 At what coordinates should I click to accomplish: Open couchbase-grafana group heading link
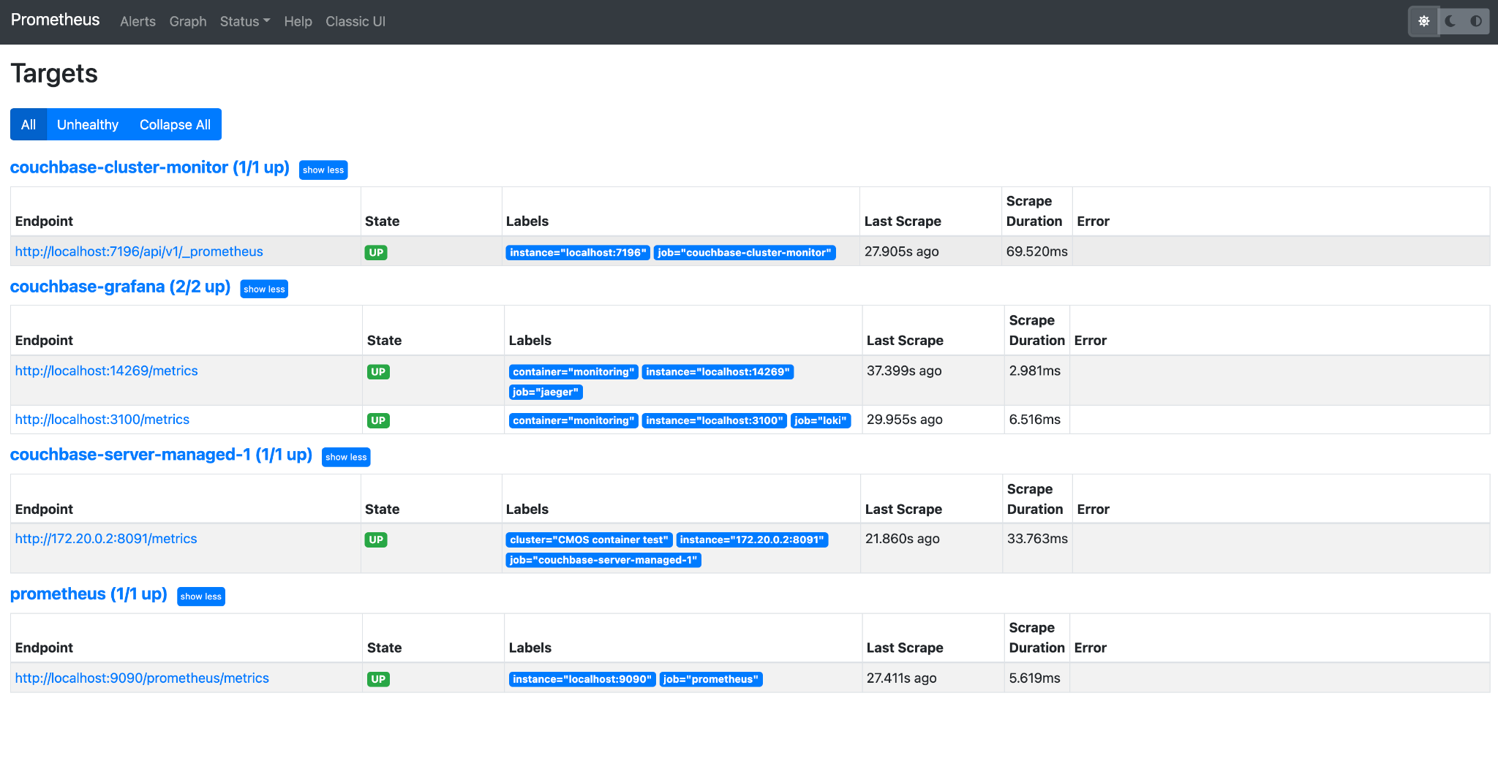(x=120, y=287)
